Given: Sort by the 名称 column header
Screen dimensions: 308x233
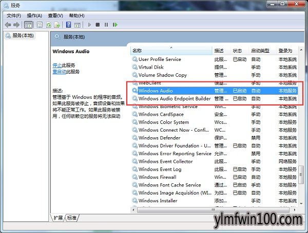Looking at the screenshot, I should tap(171, 51).
